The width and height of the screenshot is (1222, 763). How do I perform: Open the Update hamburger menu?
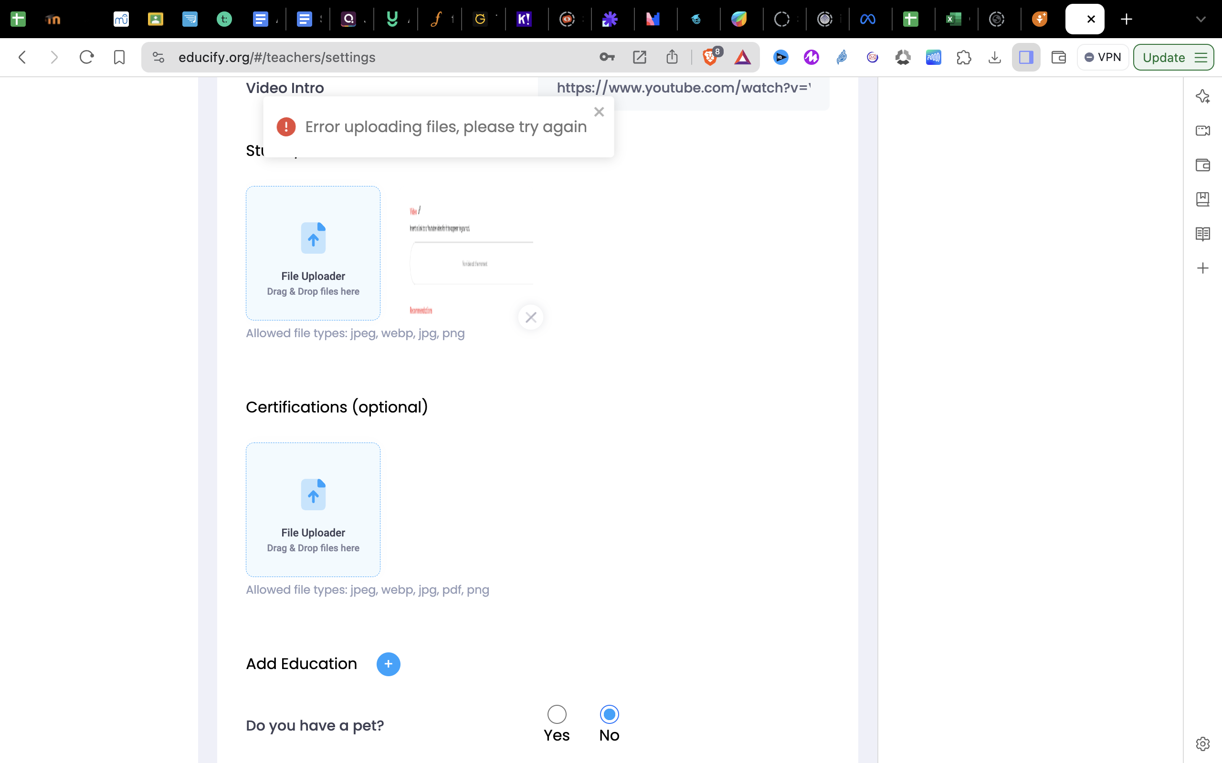point(1201,58)
